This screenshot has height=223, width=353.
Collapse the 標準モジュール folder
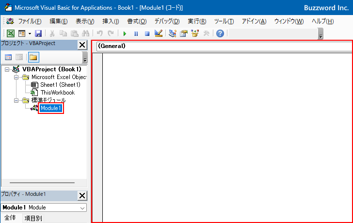click(16, 100)
